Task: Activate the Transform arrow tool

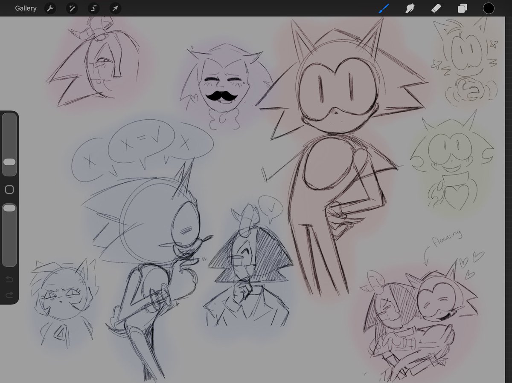Action: 115,8
